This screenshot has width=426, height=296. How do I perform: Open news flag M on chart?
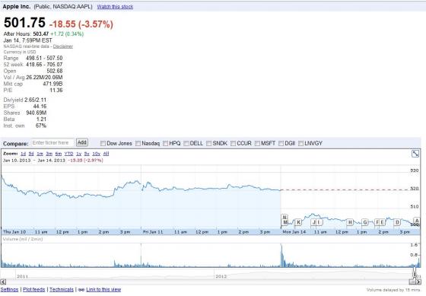coord(285,222)
